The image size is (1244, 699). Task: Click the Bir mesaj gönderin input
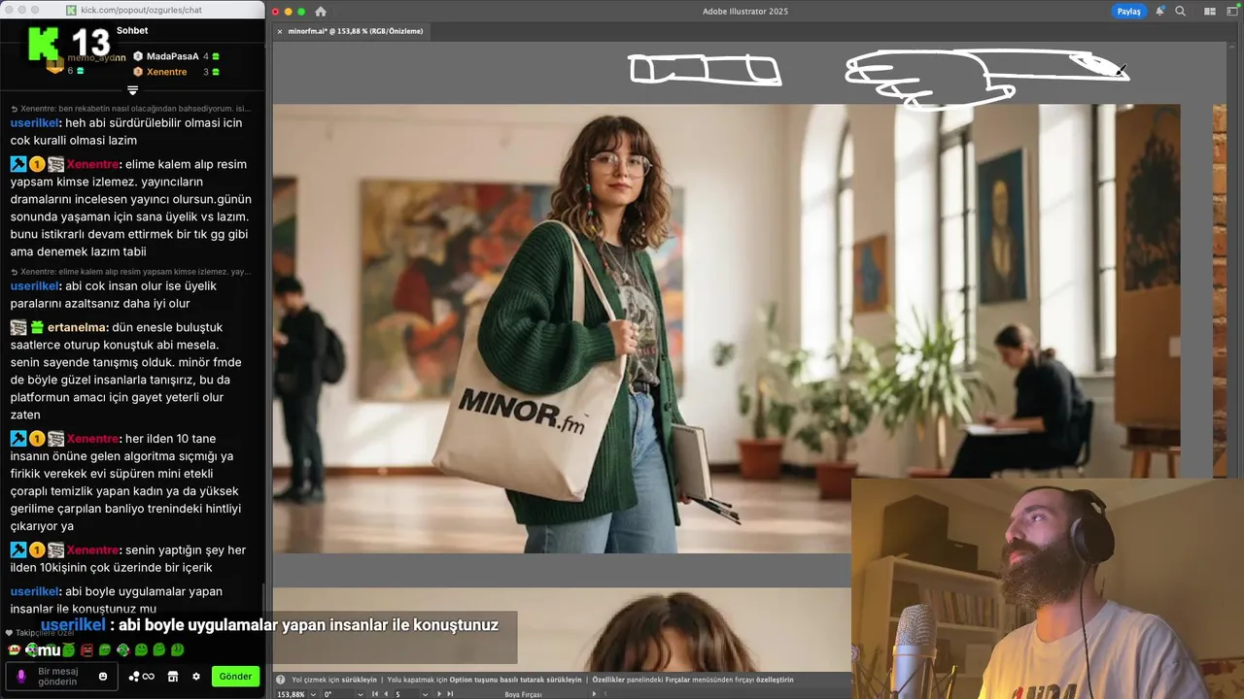pos(60,676)
